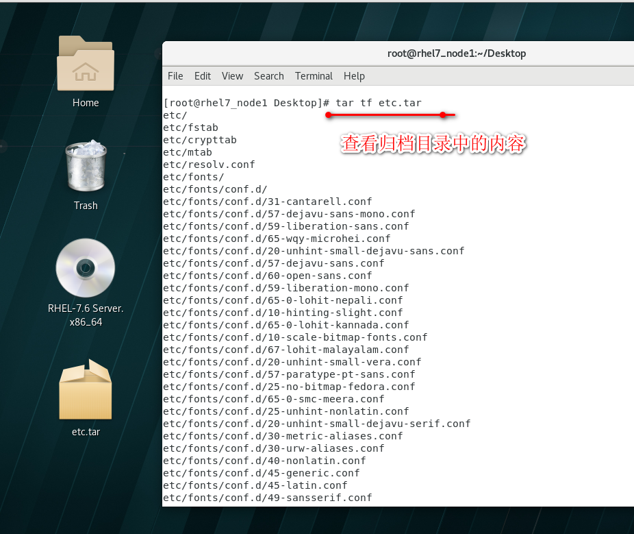
Task: Open the RHEL-7.6 Server disc icon
Action: click(86, 267)
